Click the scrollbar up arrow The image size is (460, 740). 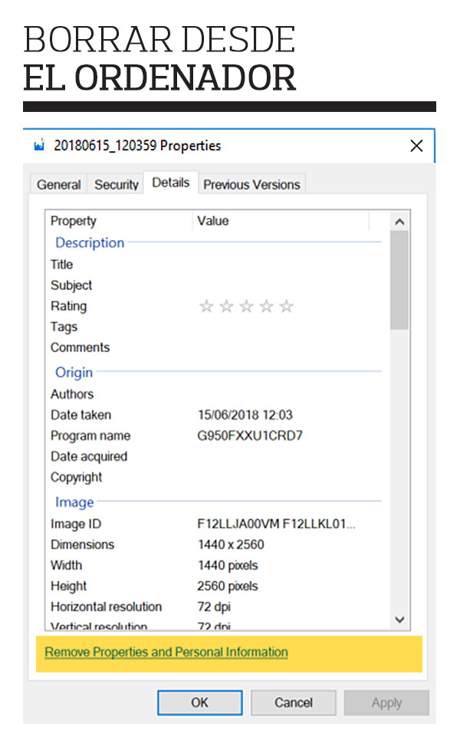[x=399, y=222]
